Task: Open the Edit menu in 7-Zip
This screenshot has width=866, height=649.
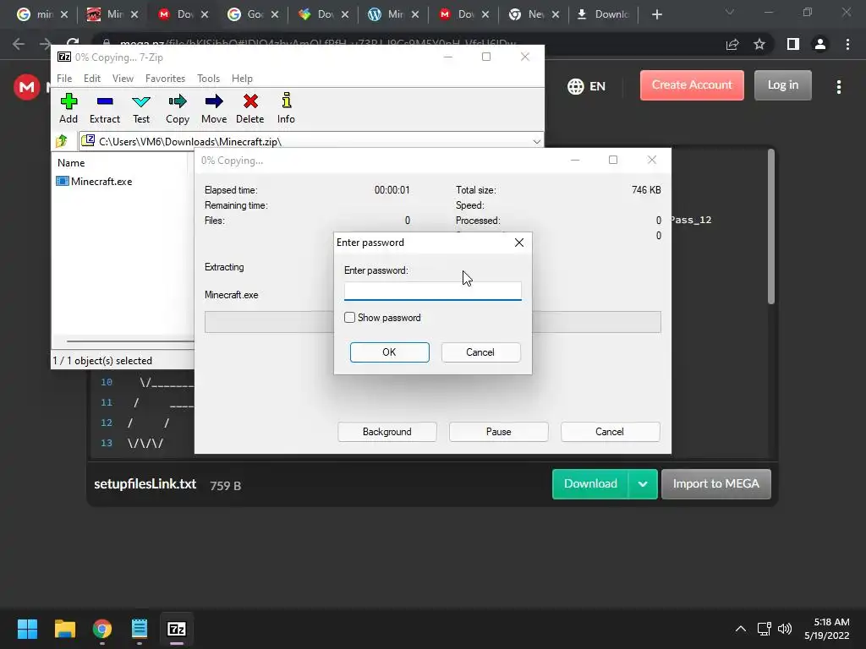Action: (91, 79)
